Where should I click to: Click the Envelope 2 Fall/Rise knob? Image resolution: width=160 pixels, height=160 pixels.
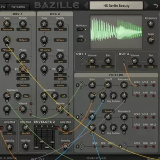click(x=26, y=146)
